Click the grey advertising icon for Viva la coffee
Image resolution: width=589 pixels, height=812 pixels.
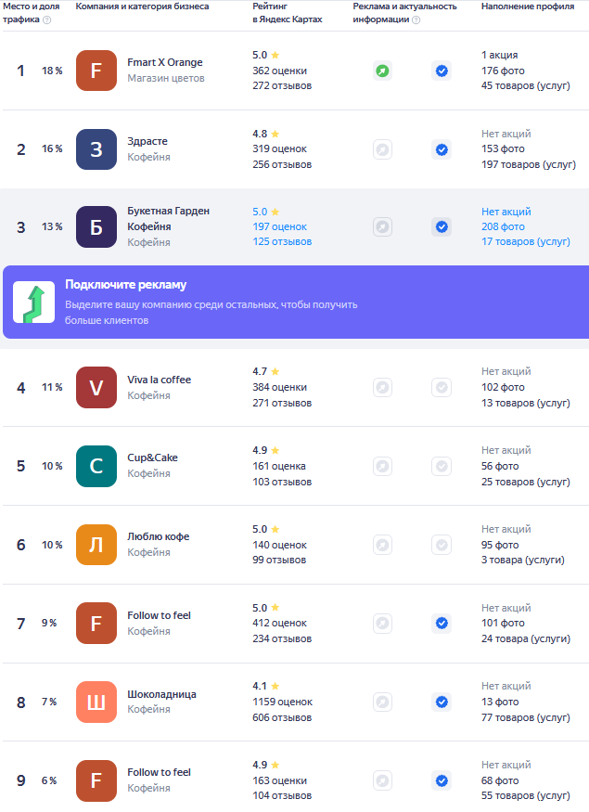[x=382, y=387]
